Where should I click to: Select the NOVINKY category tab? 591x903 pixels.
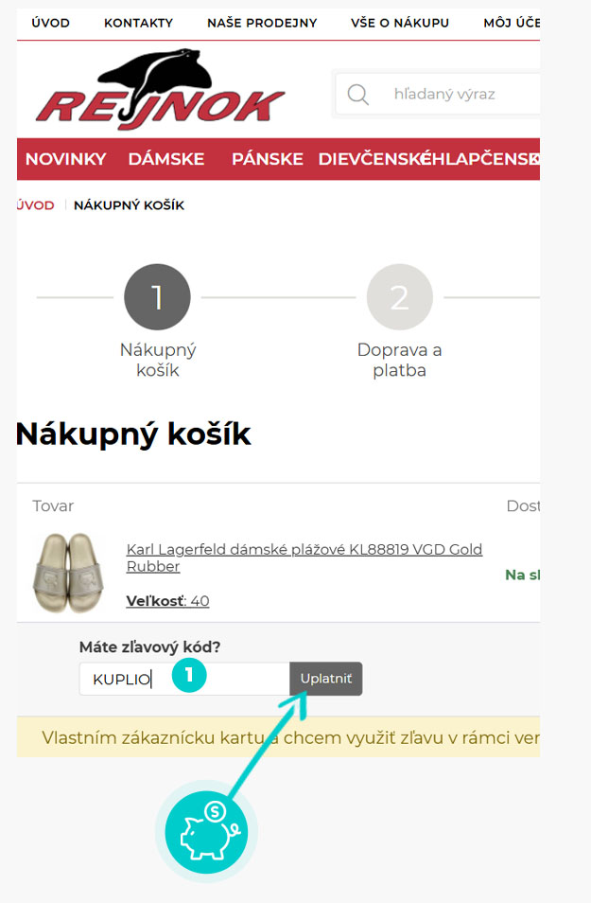point(65,159)
